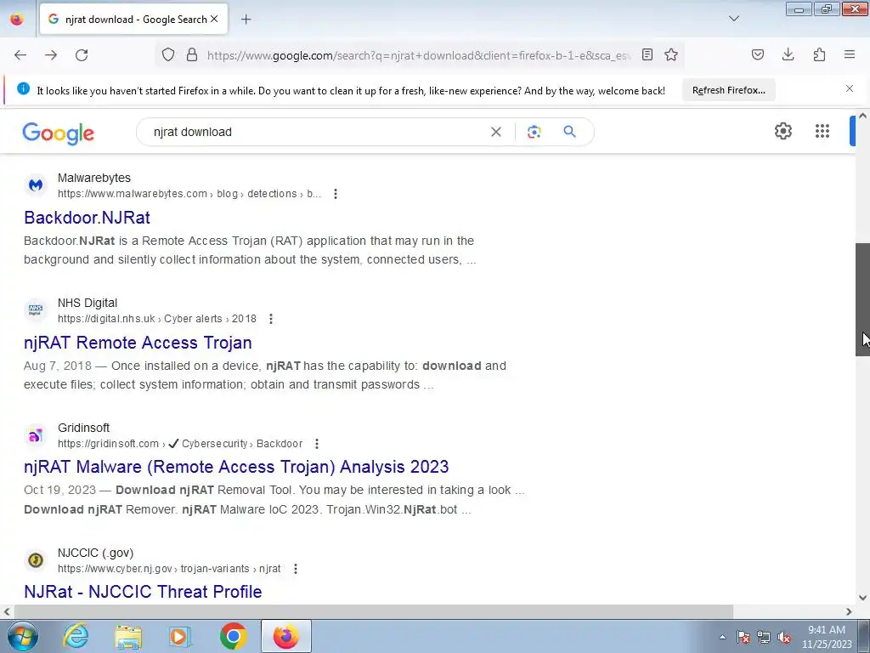Open the Windows Start menu
The image size is (870, 653).
point(22,636)
